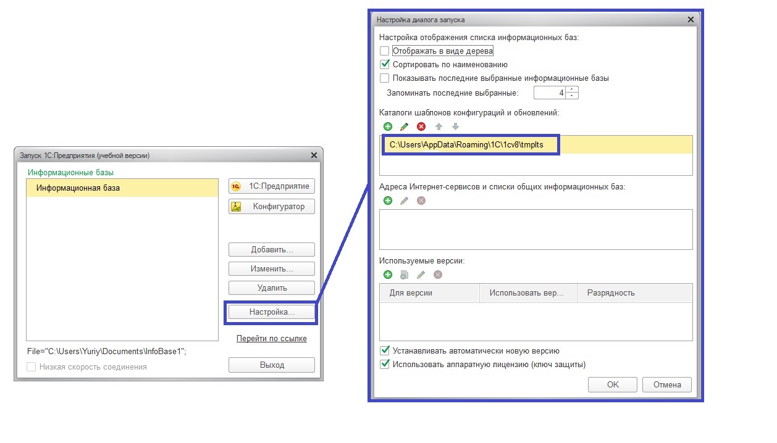Click the Добавить... button
Screen dimensions: 777x443
coord(272,250)
